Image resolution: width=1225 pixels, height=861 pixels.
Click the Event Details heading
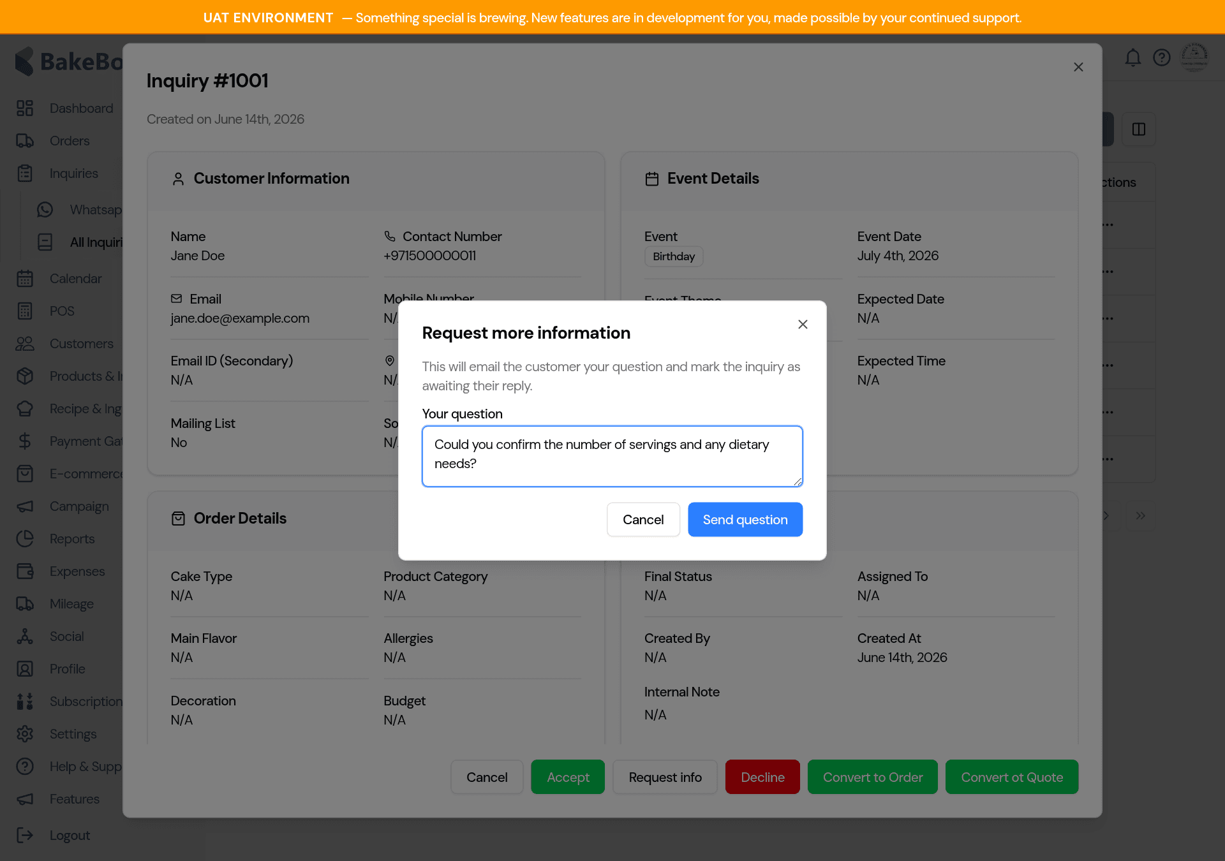point(713,179)
